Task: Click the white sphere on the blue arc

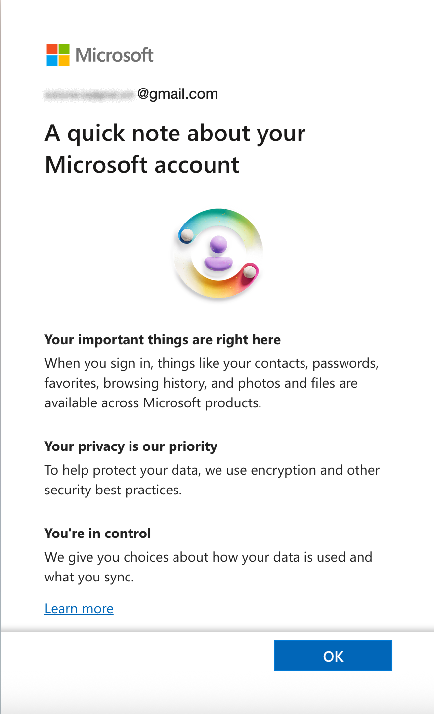Action: coord(188,236)
